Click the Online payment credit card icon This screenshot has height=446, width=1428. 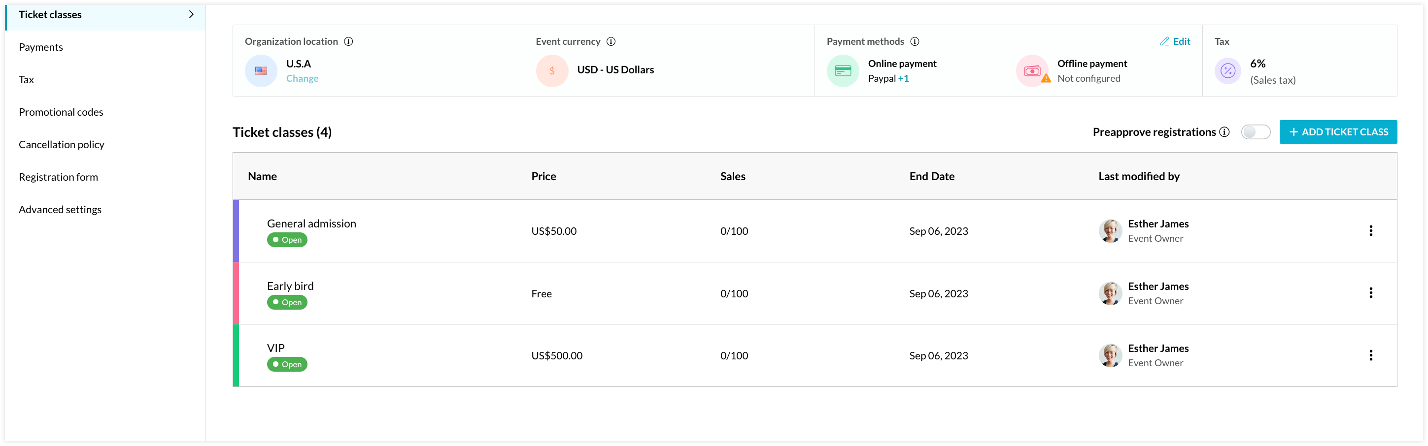[x=842, y=70]
